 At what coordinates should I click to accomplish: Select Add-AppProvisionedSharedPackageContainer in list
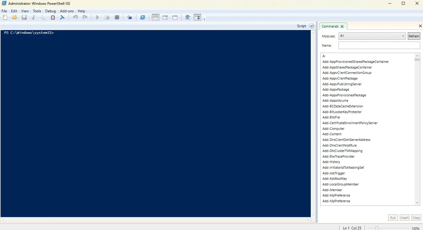tap(356, 62)
